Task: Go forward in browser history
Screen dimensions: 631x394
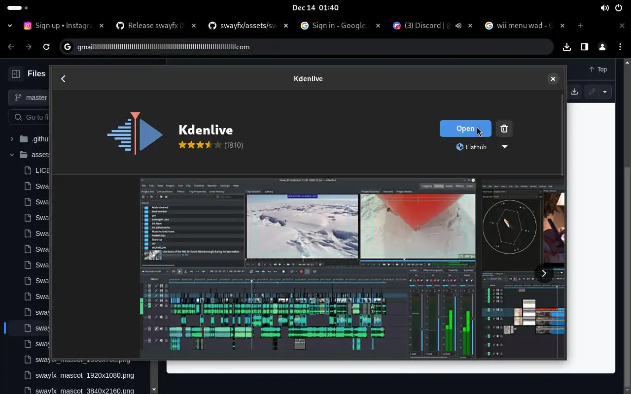Action: pos(29,47)
